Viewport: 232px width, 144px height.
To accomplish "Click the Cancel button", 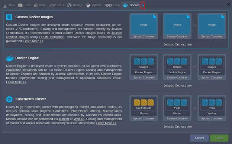I will 199,138.
